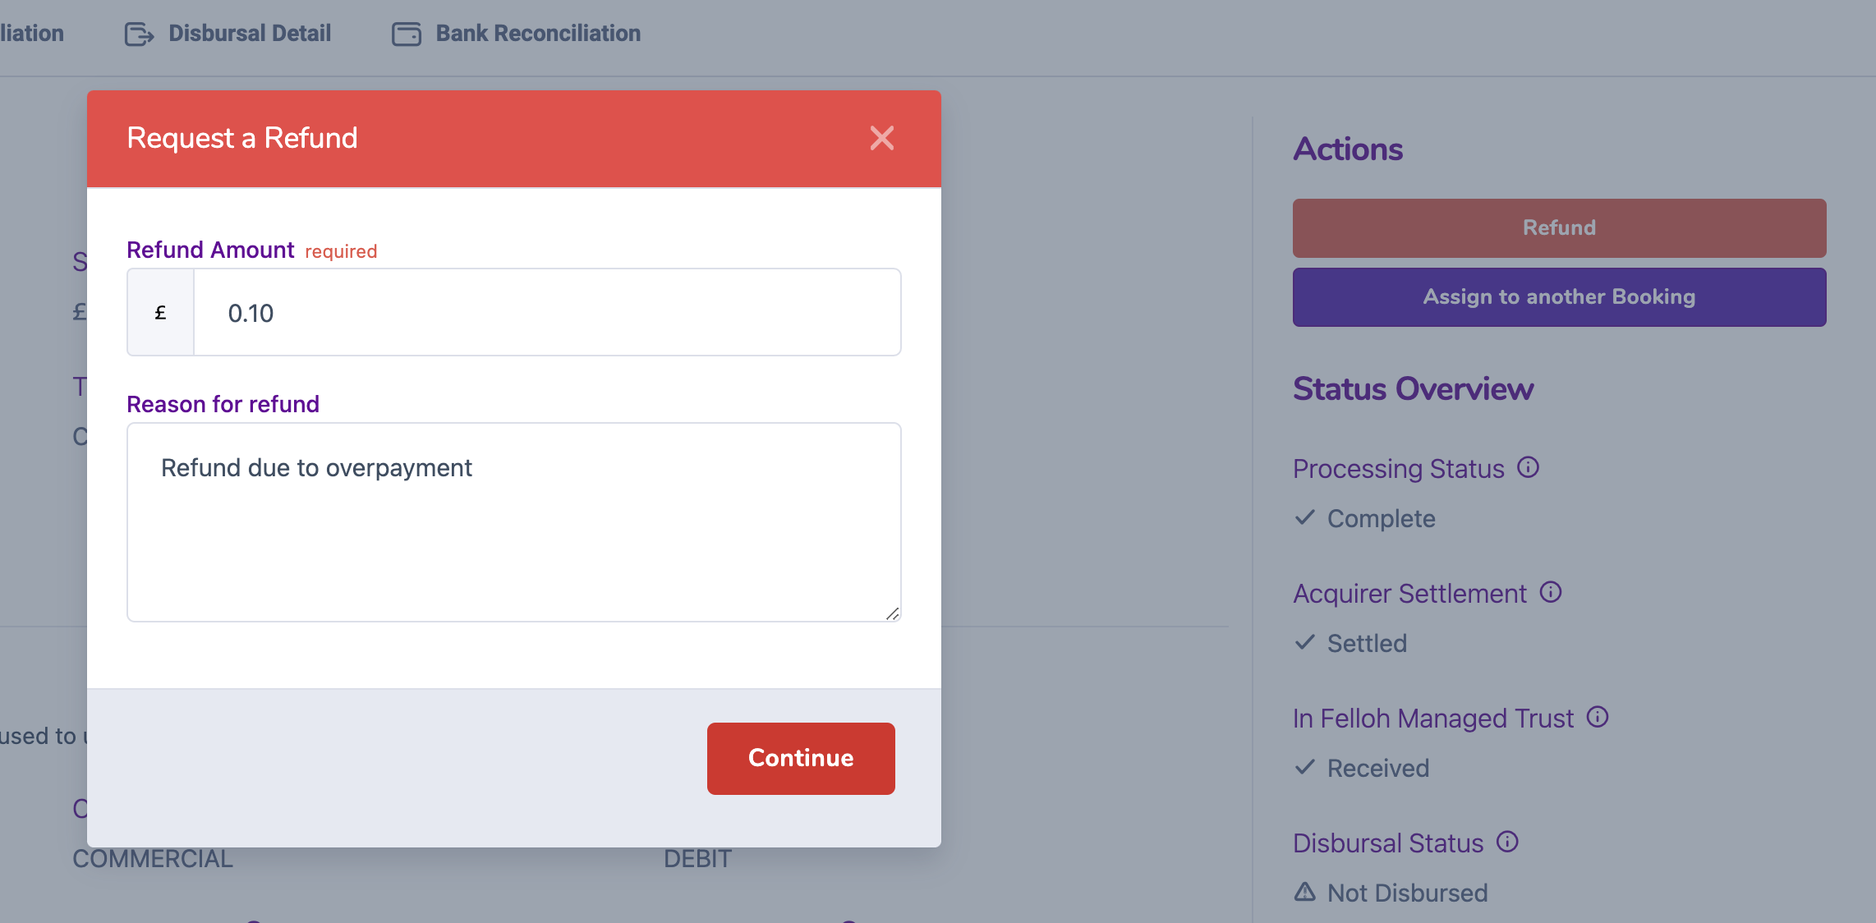The width and height of the screenshot is (1876, 923).
Task: Click Assign to another Booking button
Action: tap(1559, 296)
